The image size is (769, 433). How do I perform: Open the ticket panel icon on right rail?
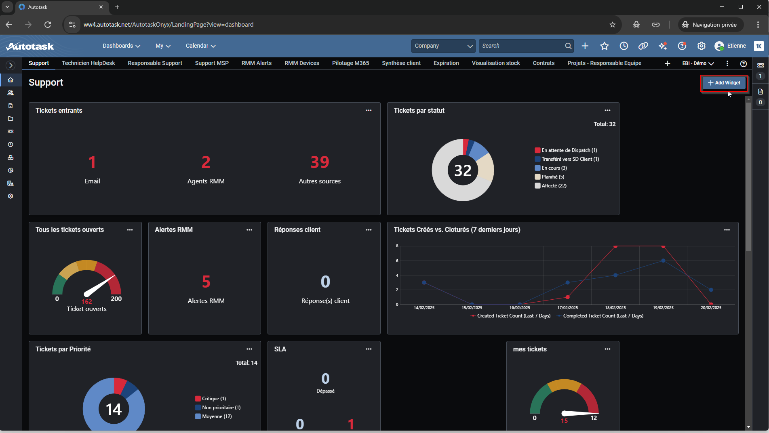pyautogui.click(x=761, y=65)
